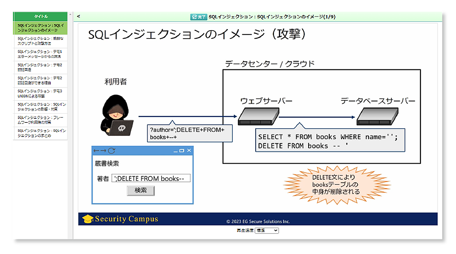Click the タイトル sidebar header
Viewport: 456px width, 254px height.
(x=40, y=17)
